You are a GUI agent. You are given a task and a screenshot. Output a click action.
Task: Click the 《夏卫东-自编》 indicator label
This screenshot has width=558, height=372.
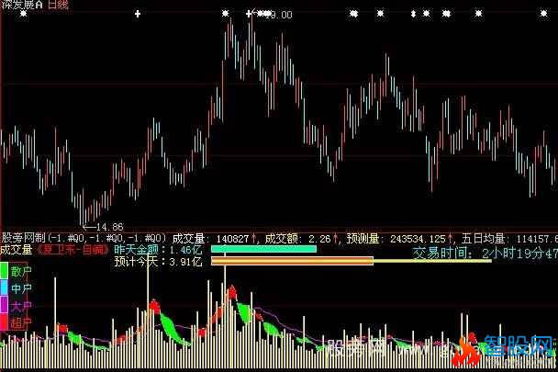click(x=71, y=250)
